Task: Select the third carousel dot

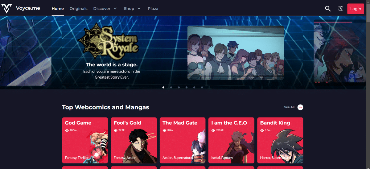Action: tap(179, 87)
